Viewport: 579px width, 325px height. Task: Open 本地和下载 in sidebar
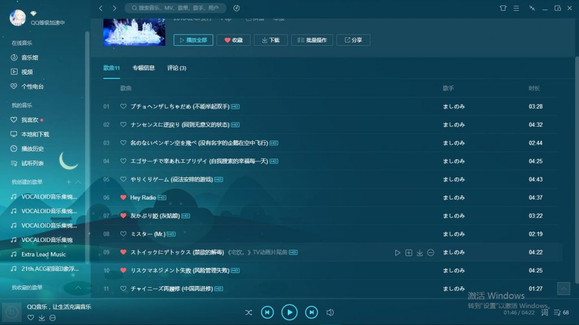30,134
